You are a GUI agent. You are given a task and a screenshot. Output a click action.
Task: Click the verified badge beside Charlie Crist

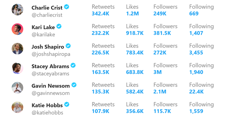tap(67, 7)
